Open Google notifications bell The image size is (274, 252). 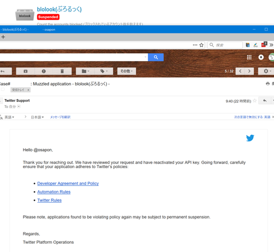point(261,58)
